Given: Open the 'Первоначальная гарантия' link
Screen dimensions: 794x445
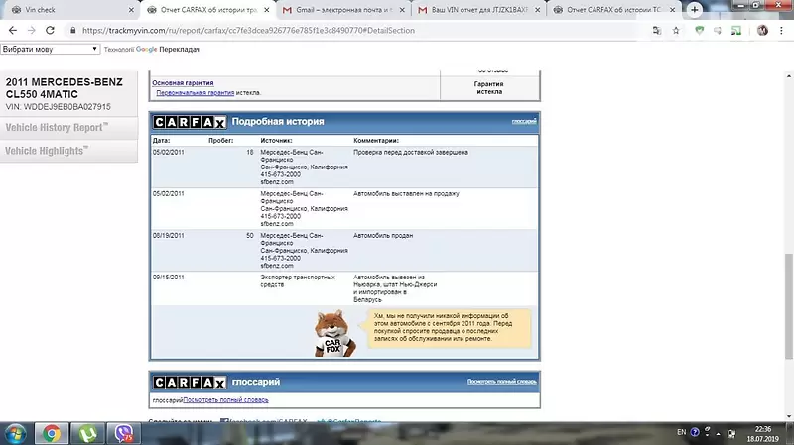Looking at the screenshot, I should click(195, 93).
